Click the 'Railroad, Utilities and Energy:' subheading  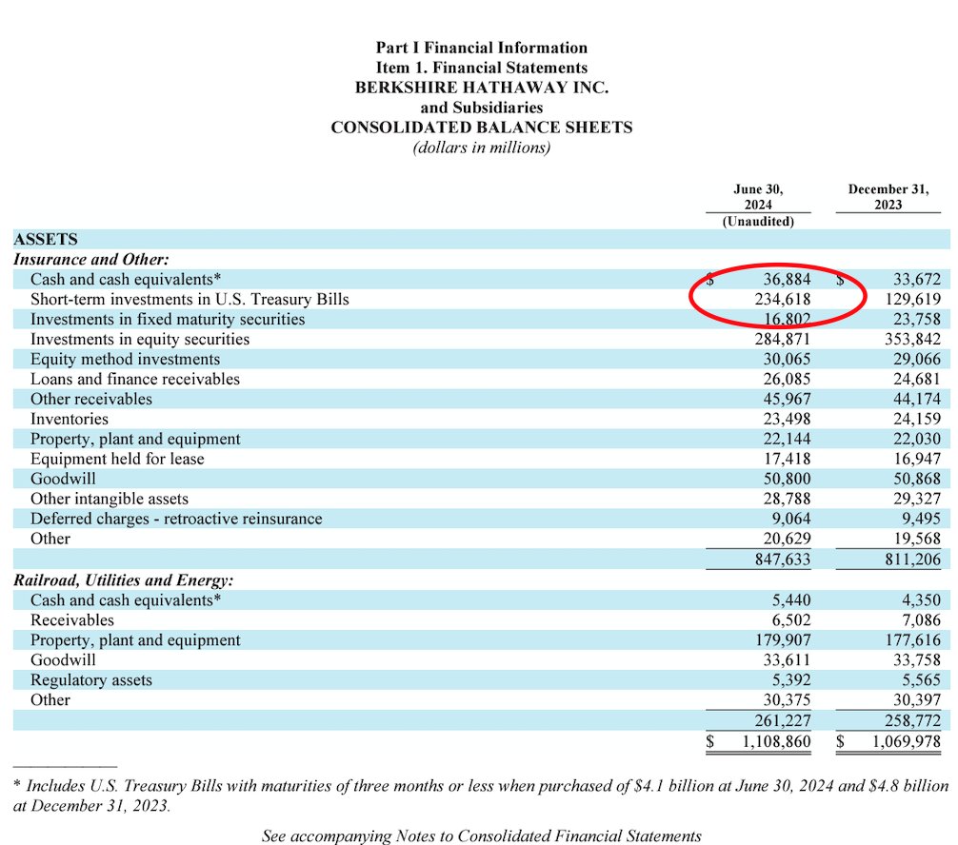tap(124, 580)
